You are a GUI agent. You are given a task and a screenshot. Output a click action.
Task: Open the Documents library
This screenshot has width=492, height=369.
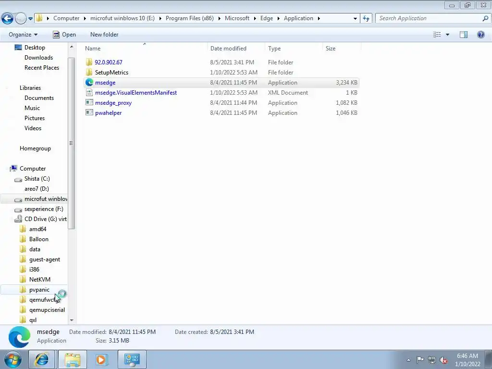click(x=39, y=98)
